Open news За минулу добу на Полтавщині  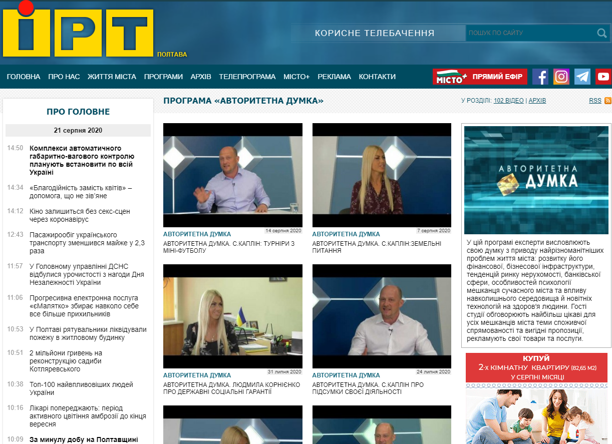point(84,439)
